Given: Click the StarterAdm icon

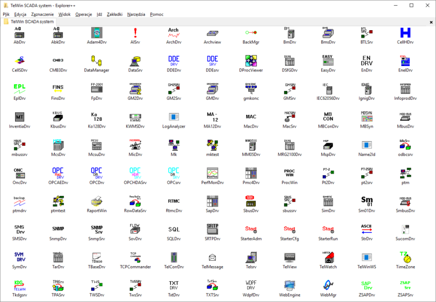Looking at the screenshot, I should point(251,230).
